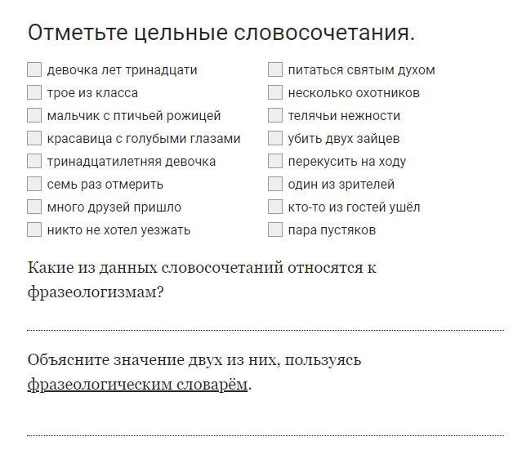The image size is (513, 468).
Task: Tick the "трое из класса" checkbox
Action: pyautogui.click(x=34, y=92)
